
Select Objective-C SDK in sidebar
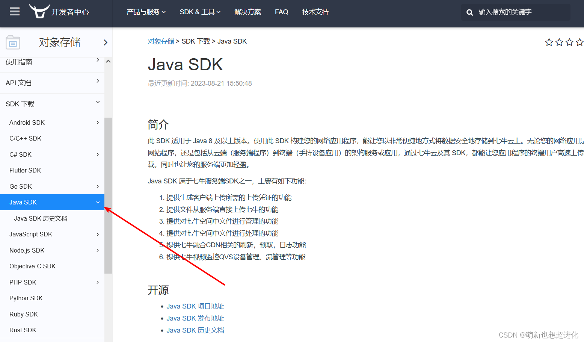(33, 266)
